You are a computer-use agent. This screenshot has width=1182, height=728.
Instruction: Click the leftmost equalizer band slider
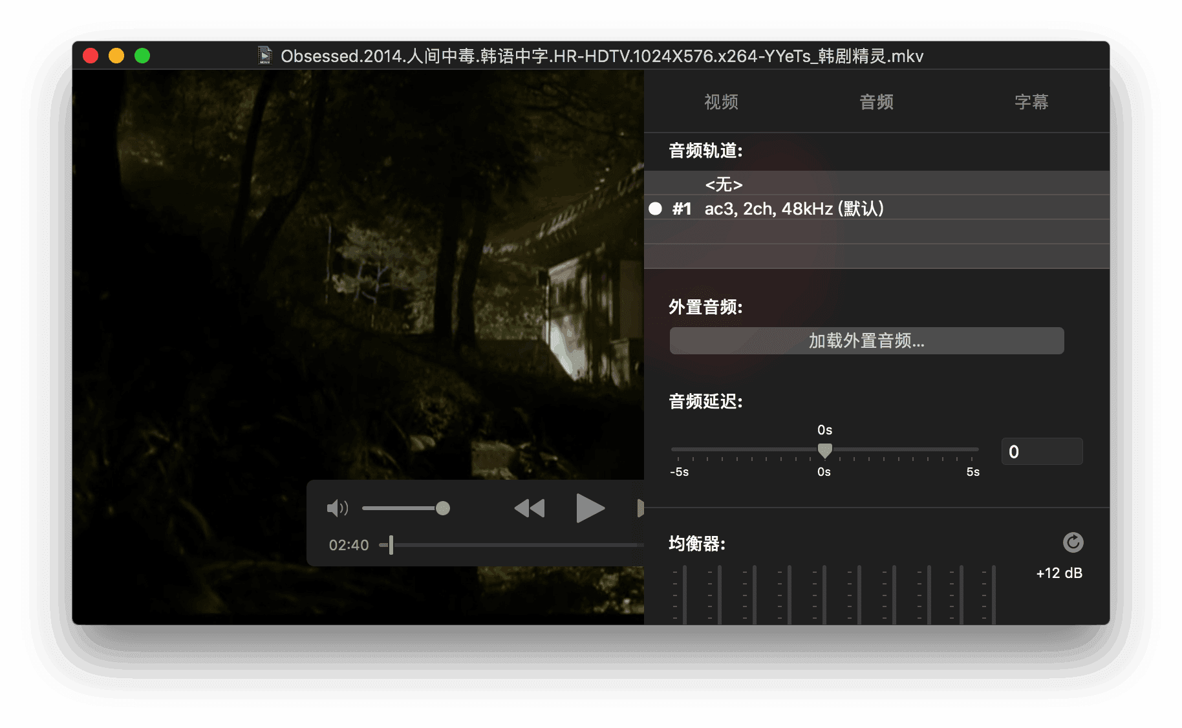685,595
